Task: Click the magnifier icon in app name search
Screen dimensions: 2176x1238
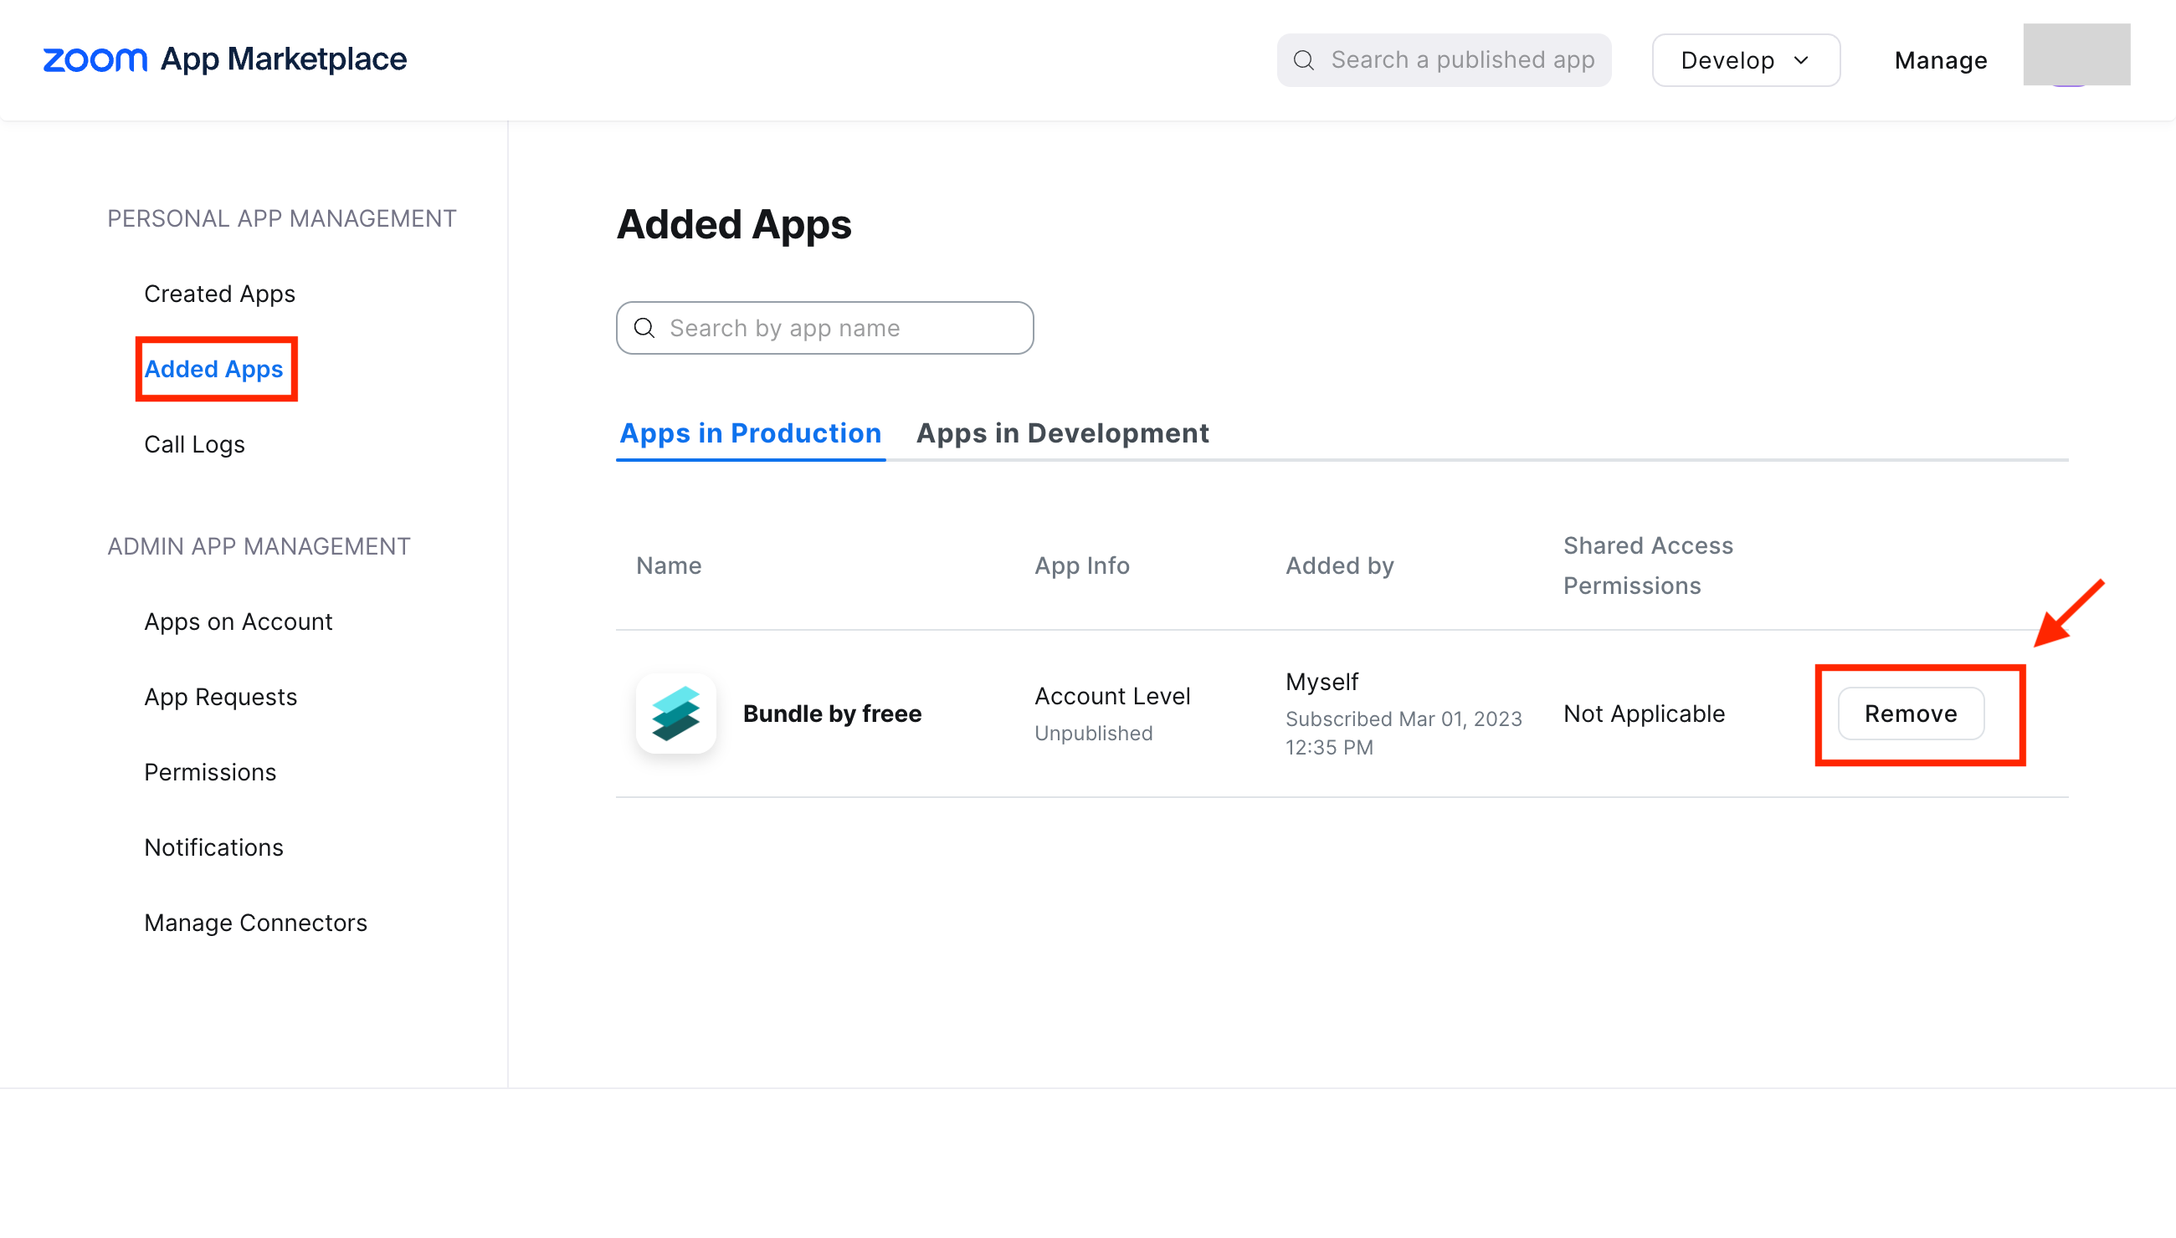Action: [644, 328]
